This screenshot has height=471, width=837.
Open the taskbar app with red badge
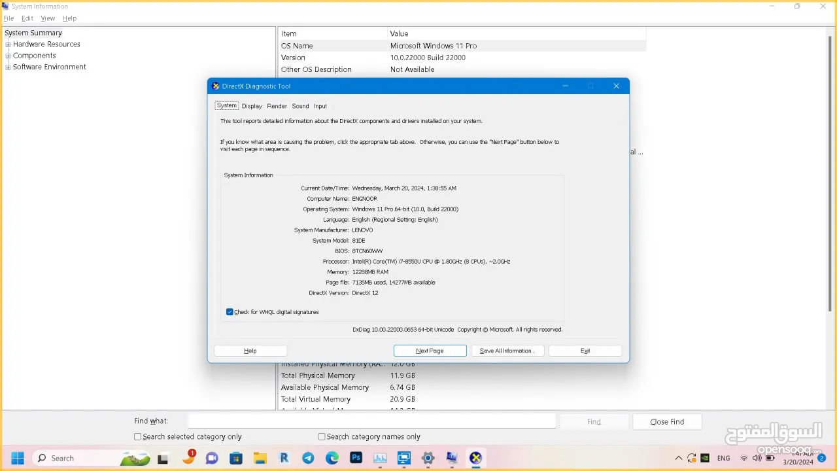[x=189, y=457]
